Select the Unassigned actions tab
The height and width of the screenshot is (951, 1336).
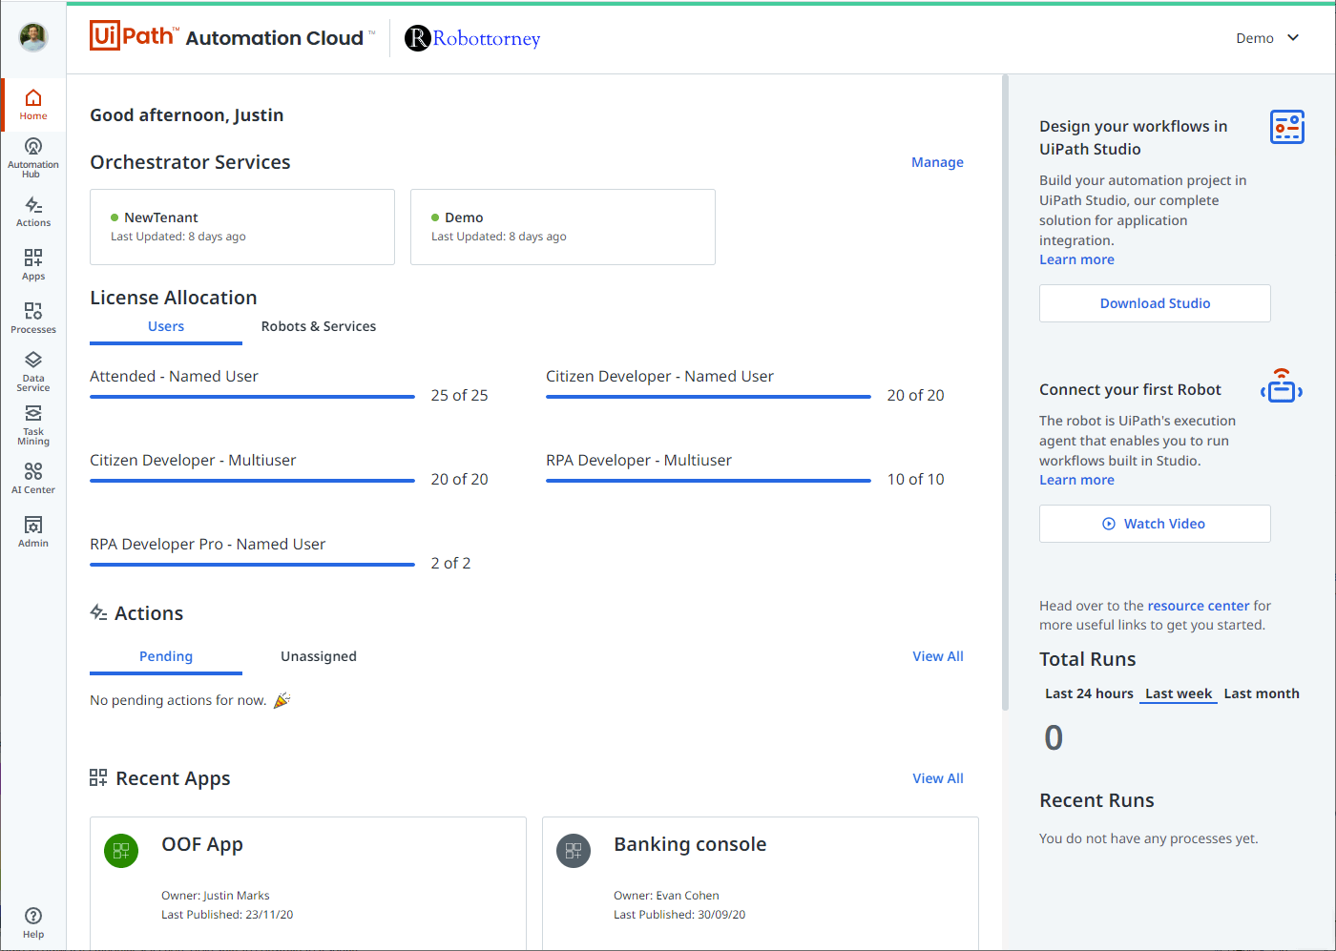[x=319, y=657]
